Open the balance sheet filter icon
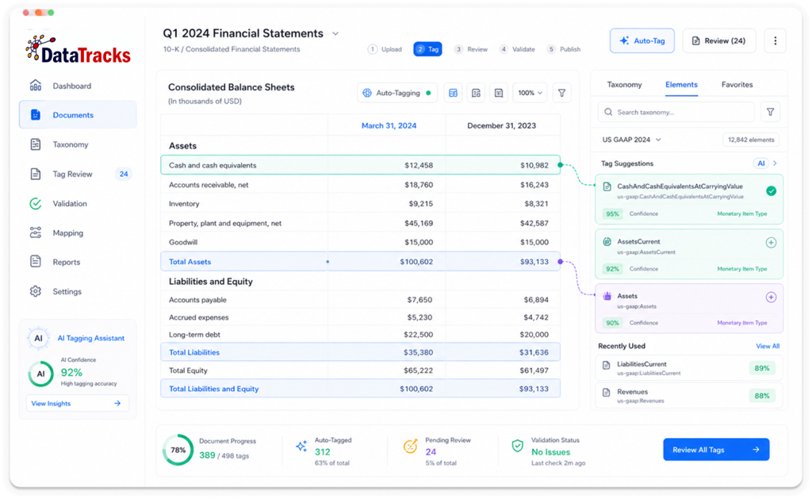Screen dimensions: 812x499 [x=561, y=94]
